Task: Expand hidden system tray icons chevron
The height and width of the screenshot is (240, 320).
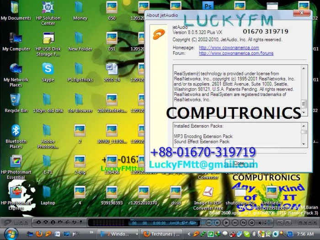Action: (x=189, y=234)
